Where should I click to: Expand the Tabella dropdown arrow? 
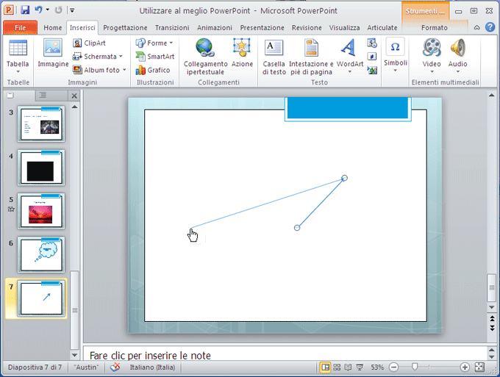click(18, 72)
